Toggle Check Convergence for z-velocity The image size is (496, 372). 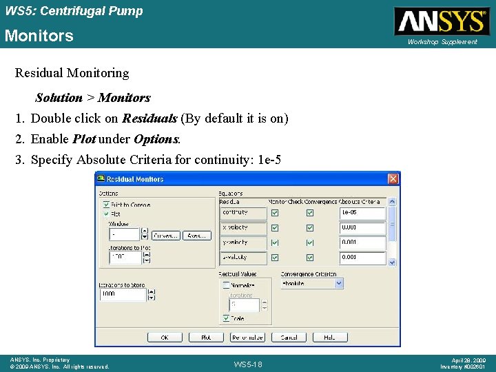point(310,258)
